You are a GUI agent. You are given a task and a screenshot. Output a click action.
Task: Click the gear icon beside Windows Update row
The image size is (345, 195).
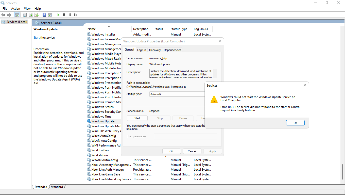tap(89, 121)
